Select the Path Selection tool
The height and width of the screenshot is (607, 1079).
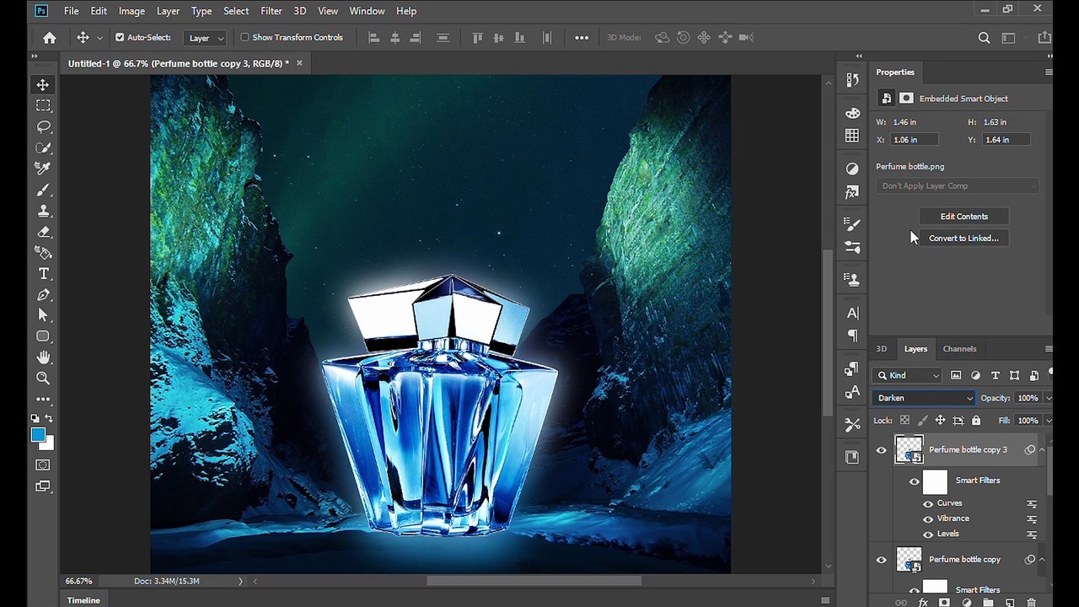click(x=43, y=315)
